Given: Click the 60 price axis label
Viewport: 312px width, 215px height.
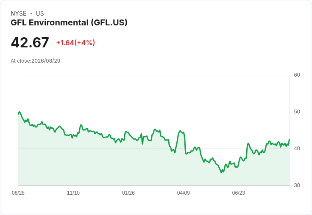Looking at the screenshot, I should pos(297,75).
